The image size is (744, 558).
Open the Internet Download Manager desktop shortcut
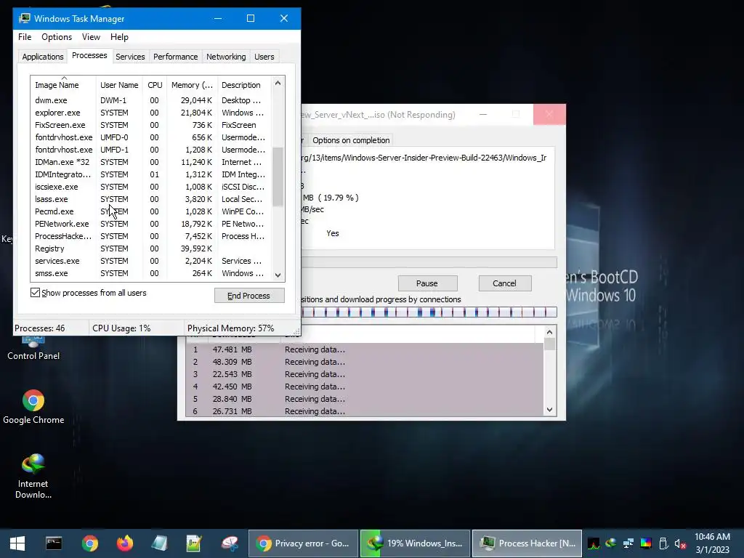point(33,476)
